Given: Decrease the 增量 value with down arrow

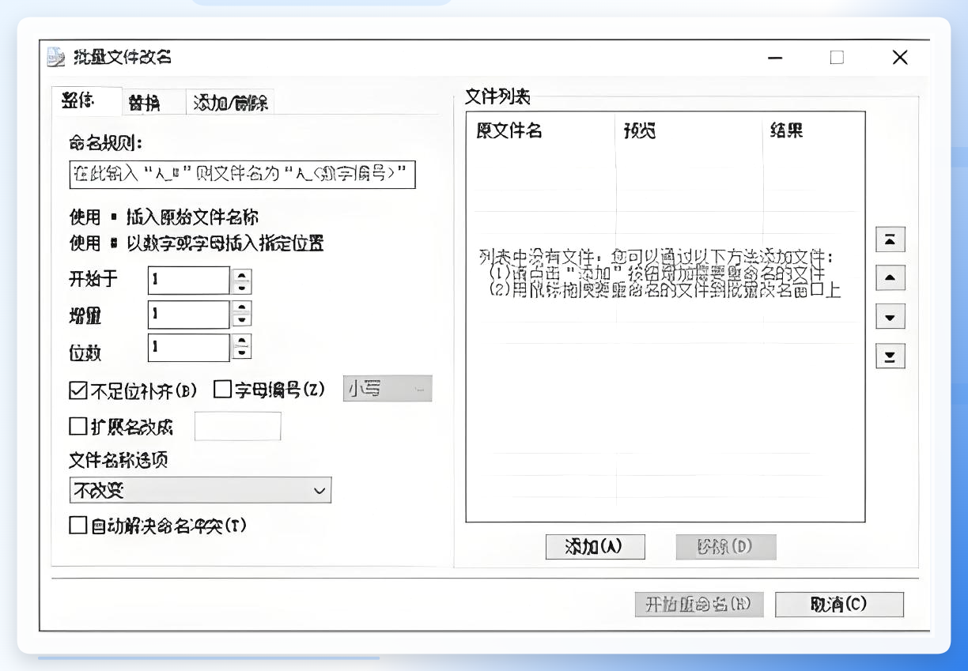Looking at the screenshot, I should tap(242, 320).
